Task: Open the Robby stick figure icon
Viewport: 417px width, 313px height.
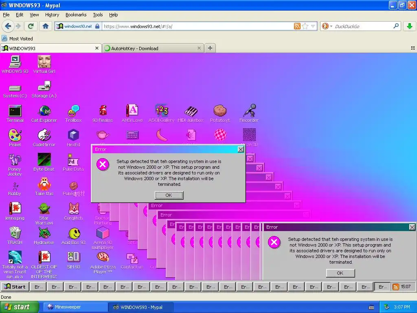Action: pyautogui.click(x=15, y=189)
